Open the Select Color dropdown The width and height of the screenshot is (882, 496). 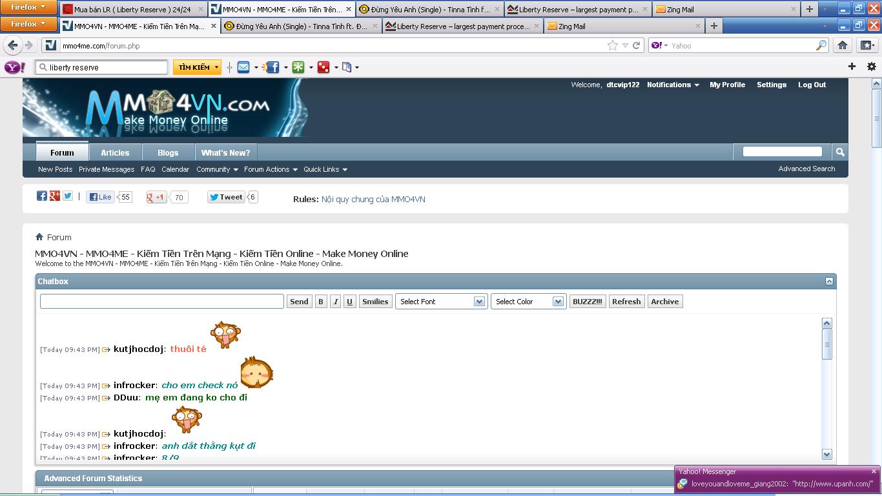[x=528, y=302]
